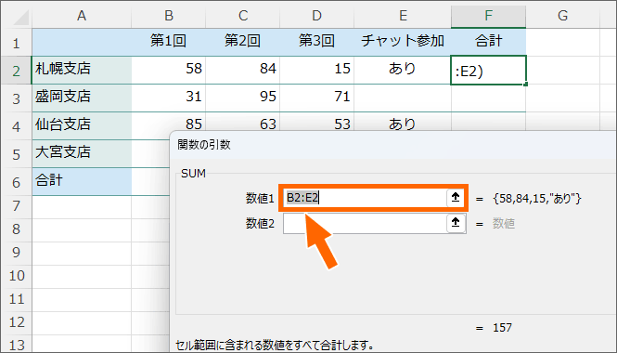Image resolution: width=617 pixels, height=353 pixels.
Task: Click cell containing 札幌支店
Action: tap(82, 70)
